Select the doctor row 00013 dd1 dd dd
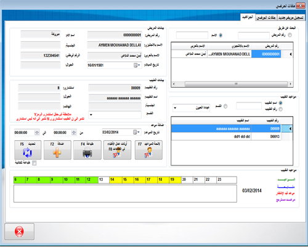 [226, 136]
